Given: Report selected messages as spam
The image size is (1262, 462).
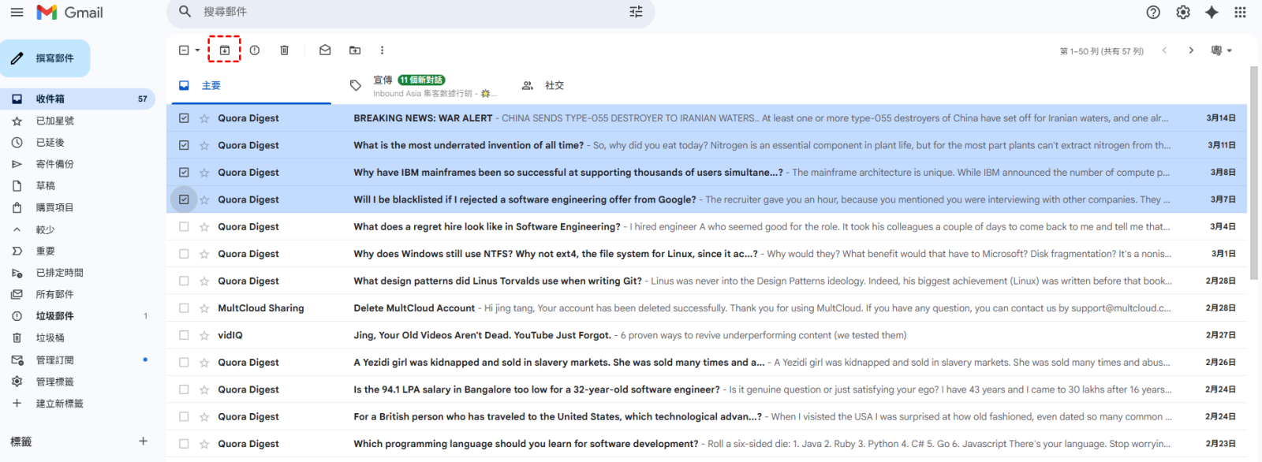Looking at the screenshot, I should coord(255,50).
